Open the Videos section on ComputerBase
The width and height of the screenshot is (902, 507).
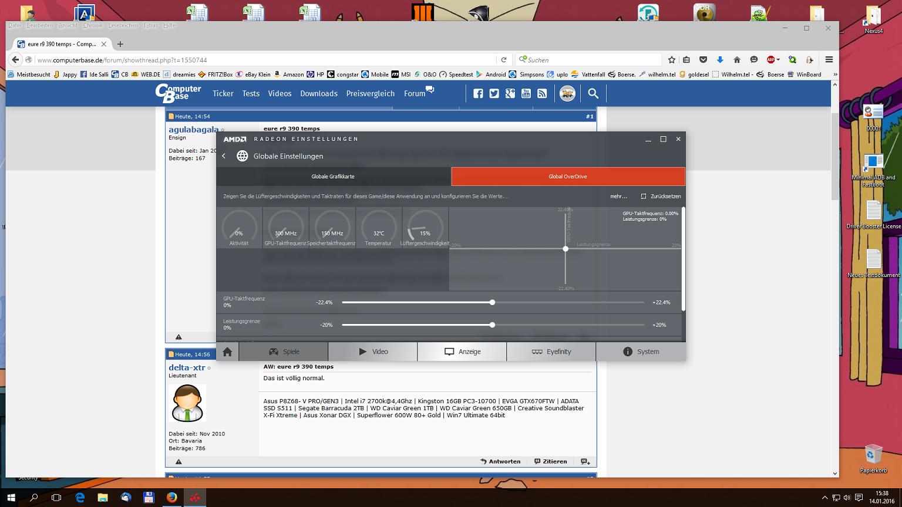[x=280, y=93]
